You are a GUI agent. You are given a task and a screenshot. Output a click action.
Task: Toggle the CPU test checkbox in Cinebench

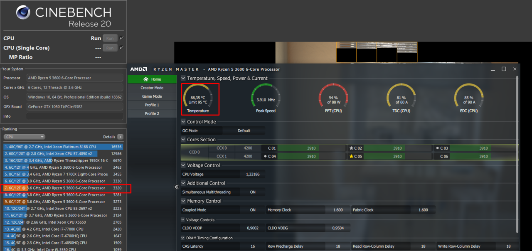pos(121,38)
